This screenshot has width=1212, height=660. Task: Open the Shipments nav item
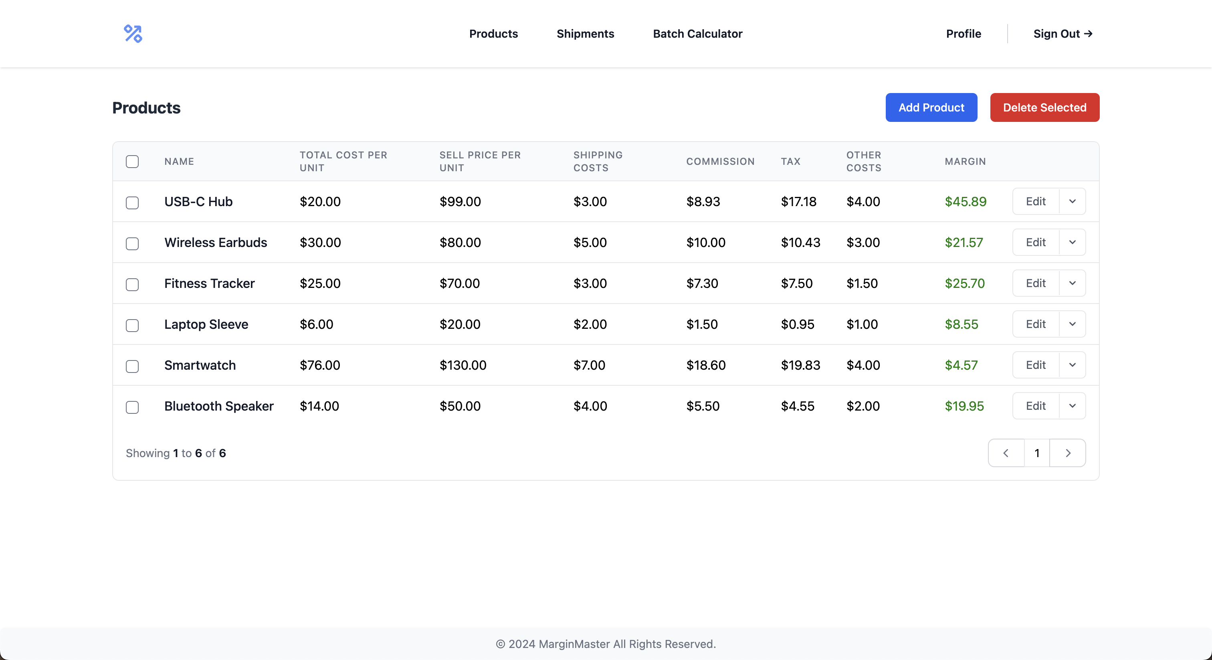pyautogui.click(x=585, y=34)
